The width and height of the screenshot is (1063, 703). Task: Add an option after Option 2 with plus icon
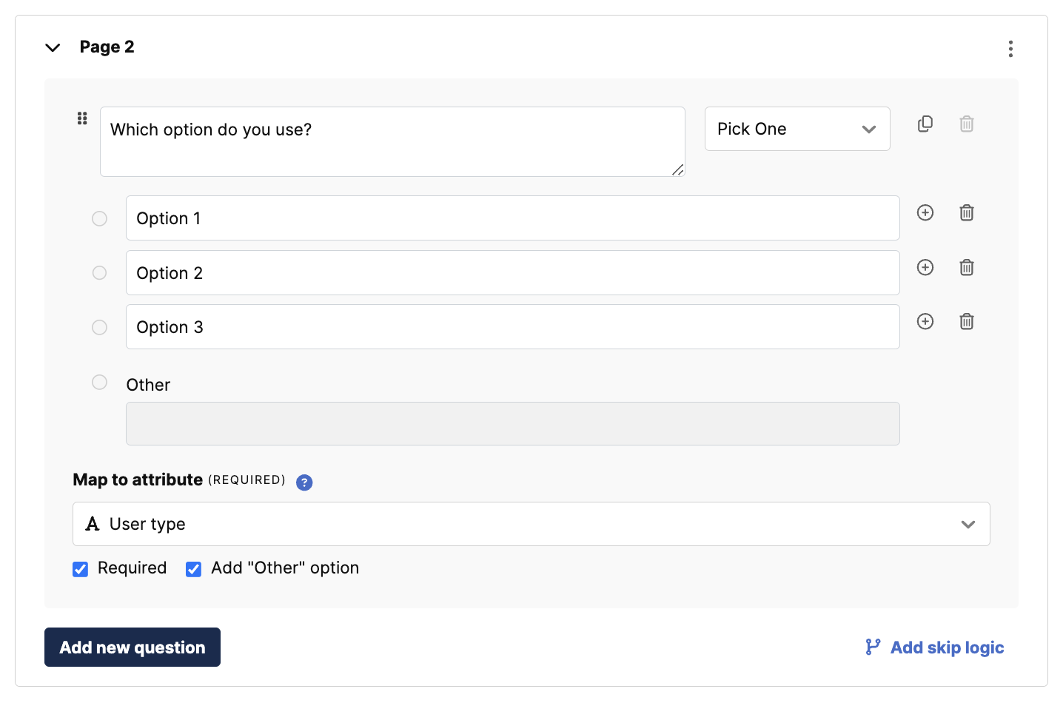[x=925, y=267]
